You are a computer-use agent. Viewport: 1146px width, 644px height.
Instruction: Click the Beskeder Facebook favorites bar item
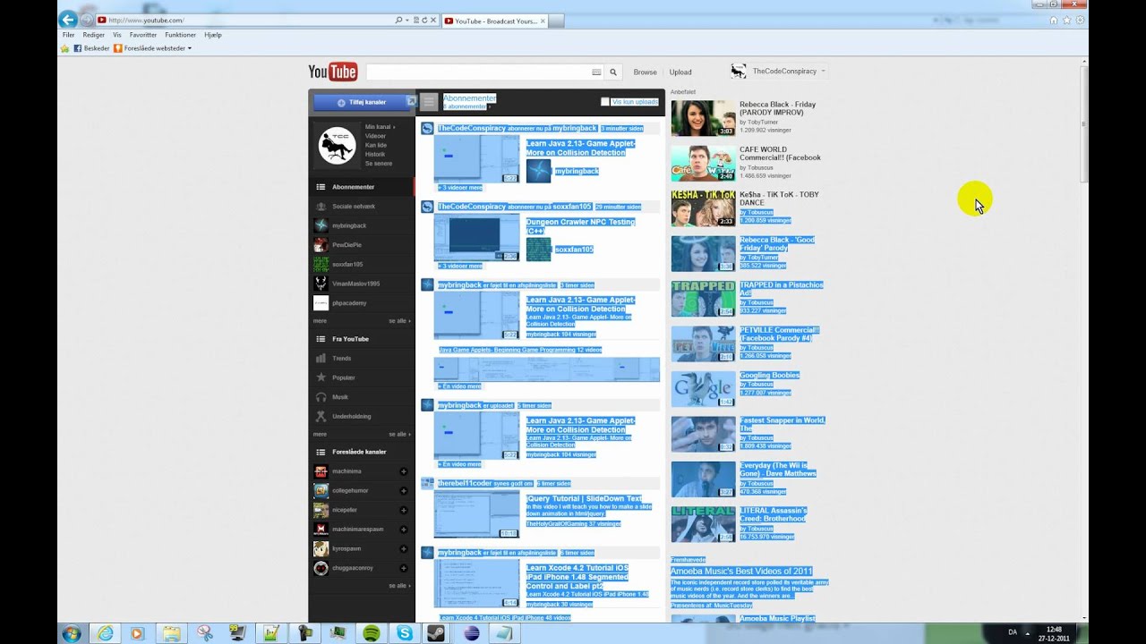pos(91,48)
